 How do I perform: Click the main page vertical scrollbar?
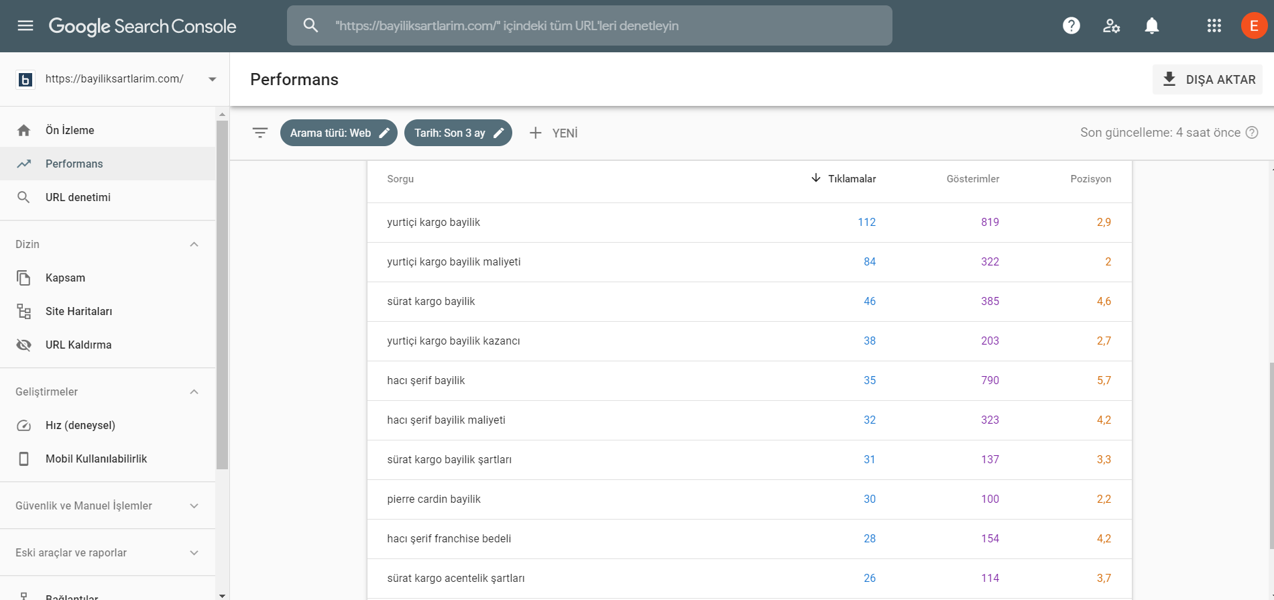click(1271, 456)
